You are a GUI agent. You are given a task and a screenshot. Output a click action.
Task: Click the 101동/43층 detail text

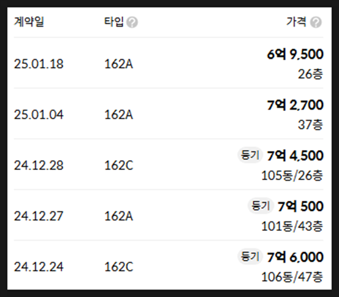point(292,226)
